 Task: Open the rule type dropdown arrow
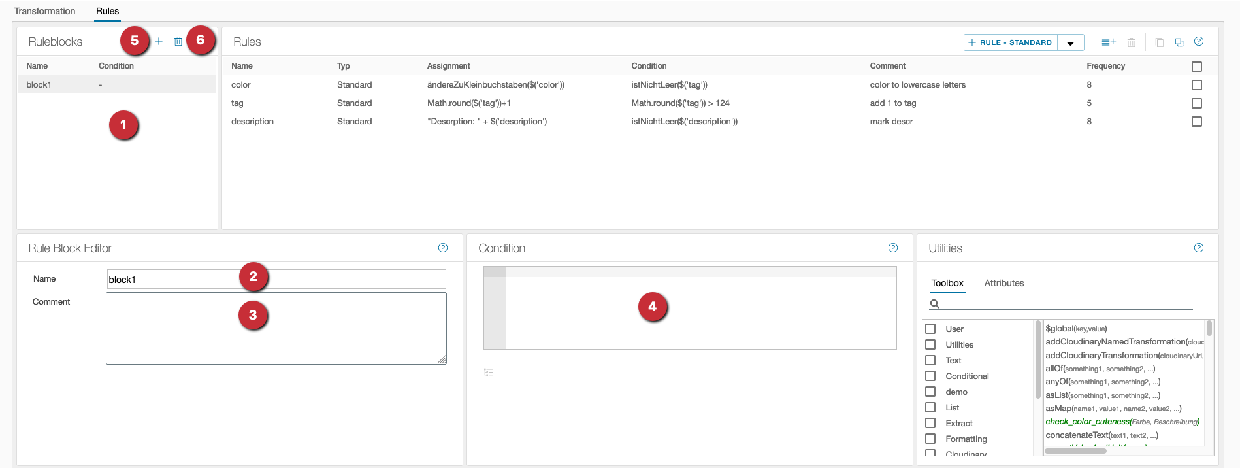(1070, 43)
